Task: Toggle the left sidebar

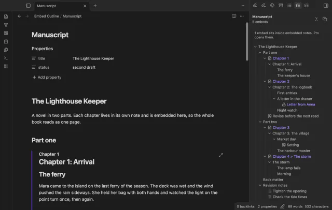Action: click(x=28, y=6)
